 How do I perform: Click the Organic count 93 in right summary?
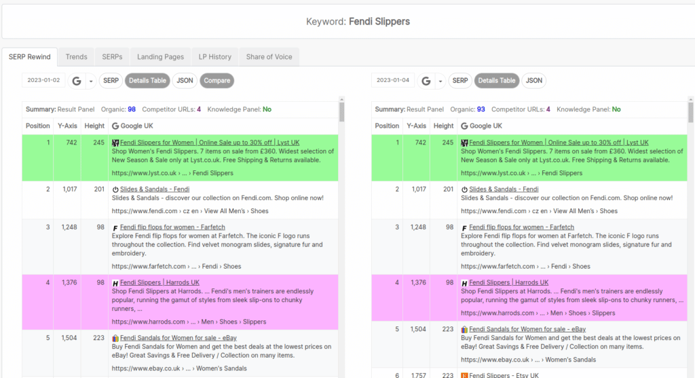click(x=481, y=109)
